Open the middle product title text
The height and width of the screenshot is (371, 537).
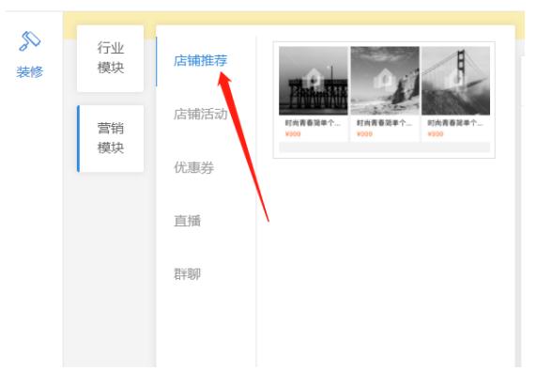click(x=384, y=123)
